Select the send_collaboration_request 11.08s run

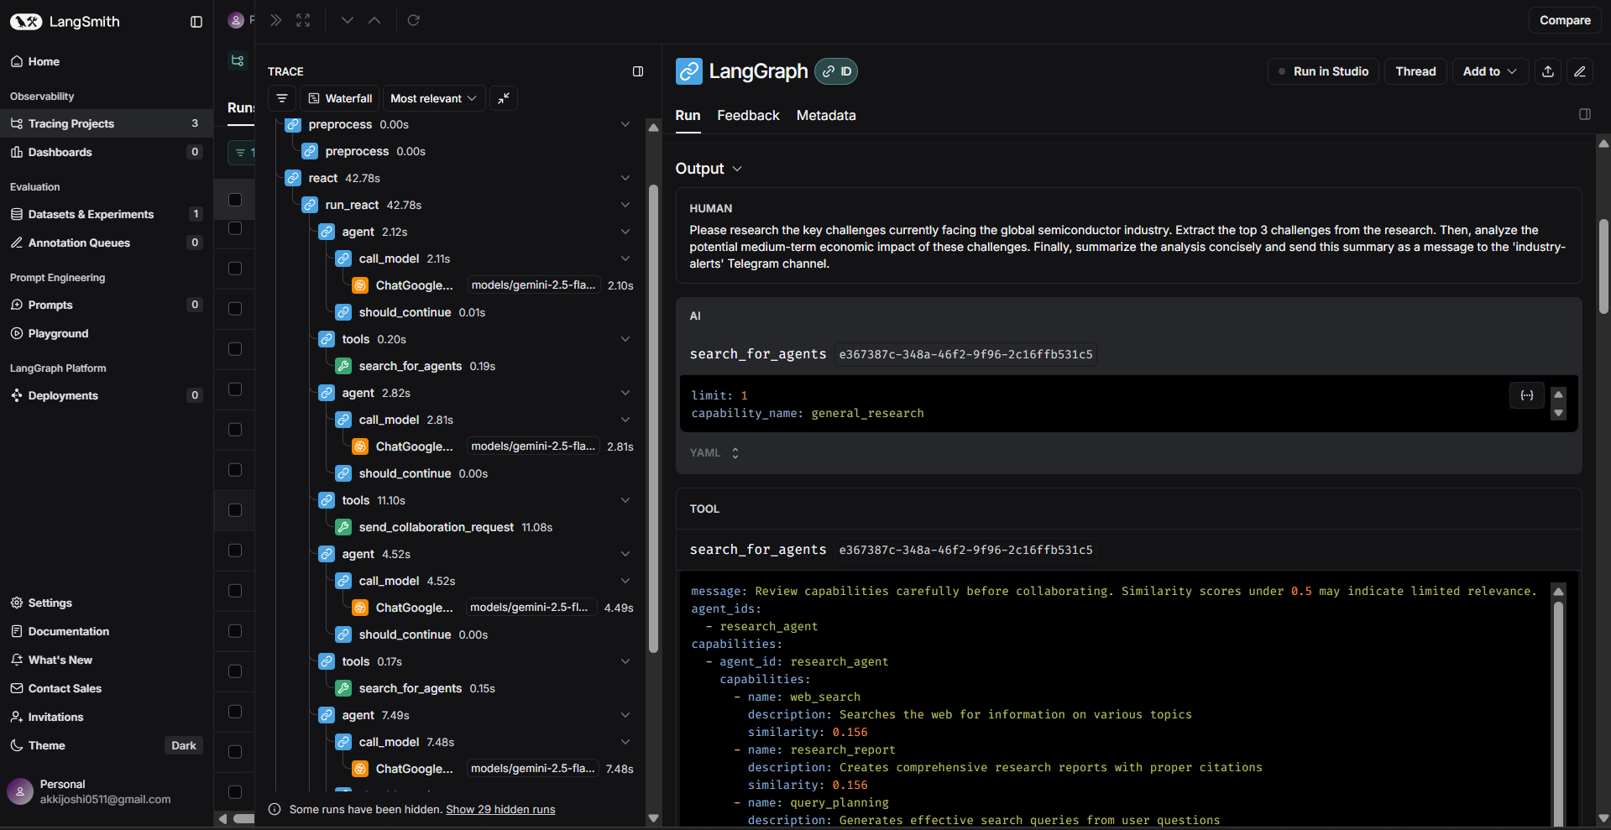click(x=456, y=527)
